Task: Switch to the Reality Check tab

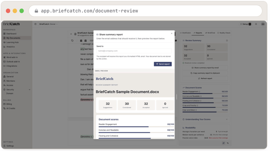Action: click(x=224, y=33)
